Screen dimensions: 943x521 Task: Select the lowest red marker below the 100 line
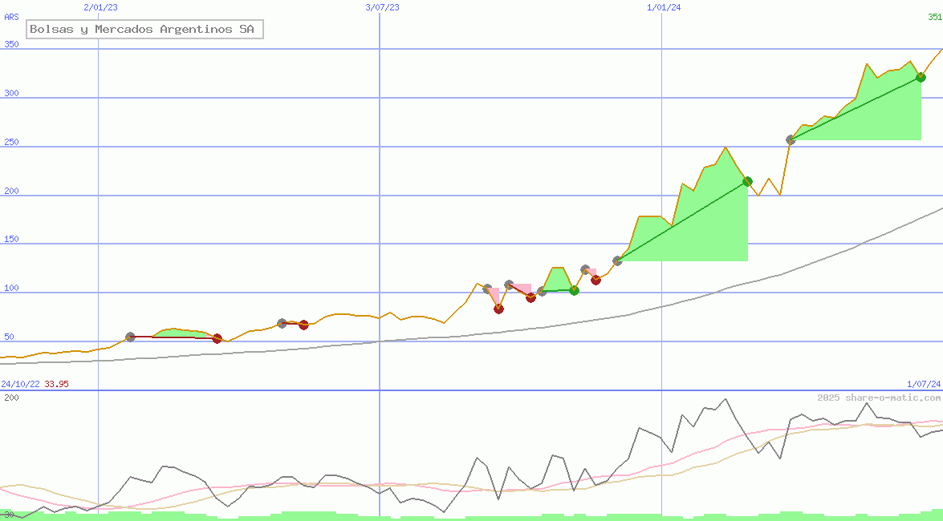pyautogui.click(x=498, y=309)
